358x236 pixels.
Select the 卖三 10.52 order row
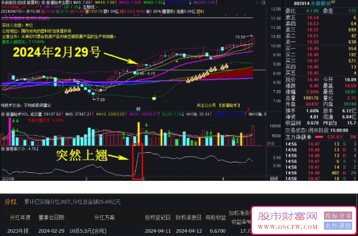coord(320,30)
